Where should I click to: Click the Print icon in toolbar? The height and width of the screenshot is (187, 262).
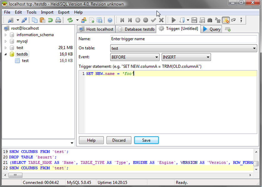(58, 20)
